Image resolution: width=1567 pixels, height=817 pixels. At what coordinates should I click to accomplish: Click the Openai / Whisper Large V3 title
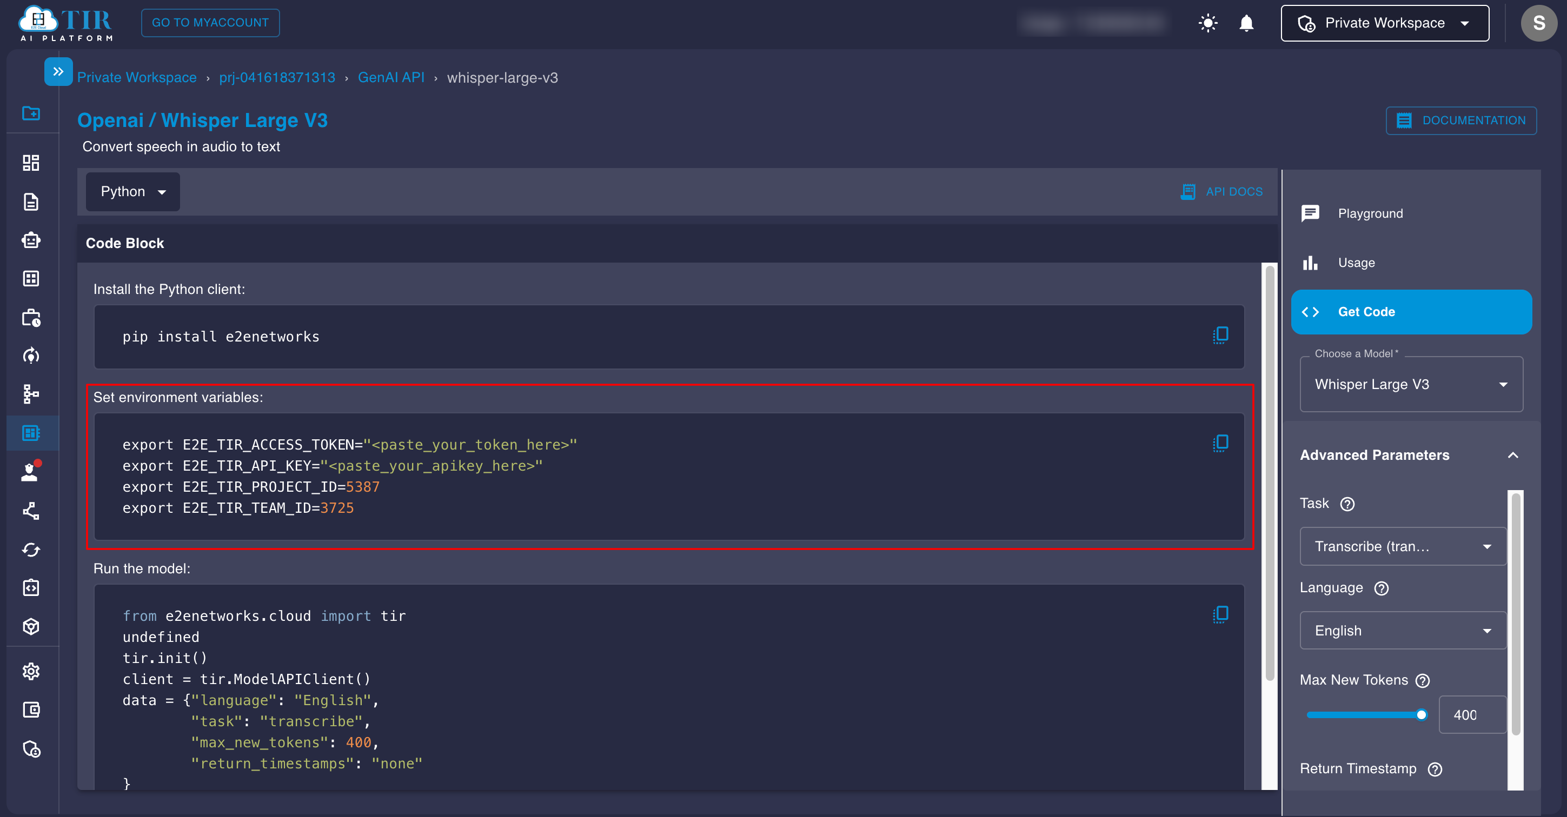pos(203,120)
